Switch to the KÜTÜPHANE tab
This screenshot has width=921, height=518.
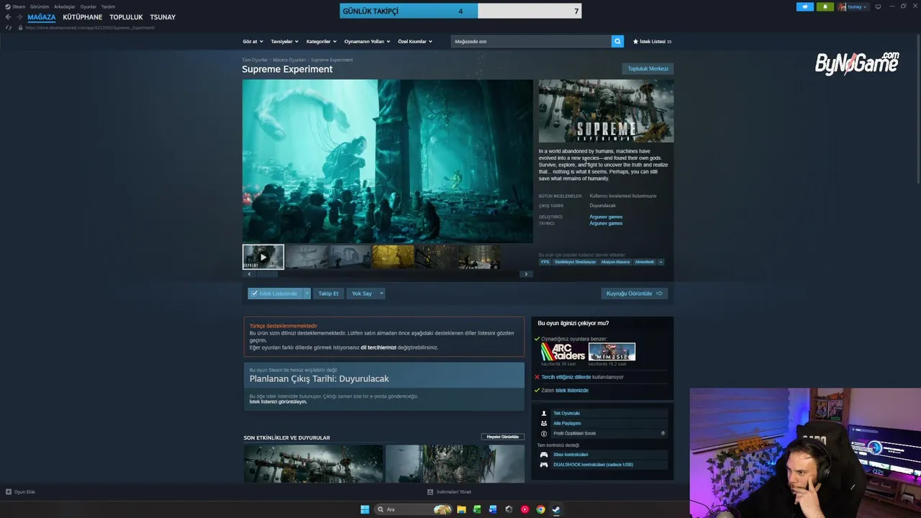coord(83,17)
